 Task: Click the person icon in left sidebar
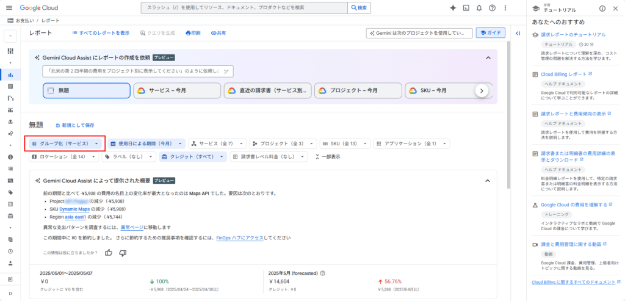tap(10, 263)
